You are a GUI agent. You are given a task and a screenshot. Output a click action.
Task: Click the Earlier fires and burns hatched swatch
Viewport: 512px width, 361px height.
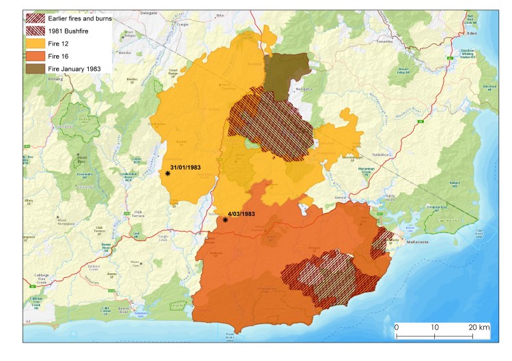[34, 16]
